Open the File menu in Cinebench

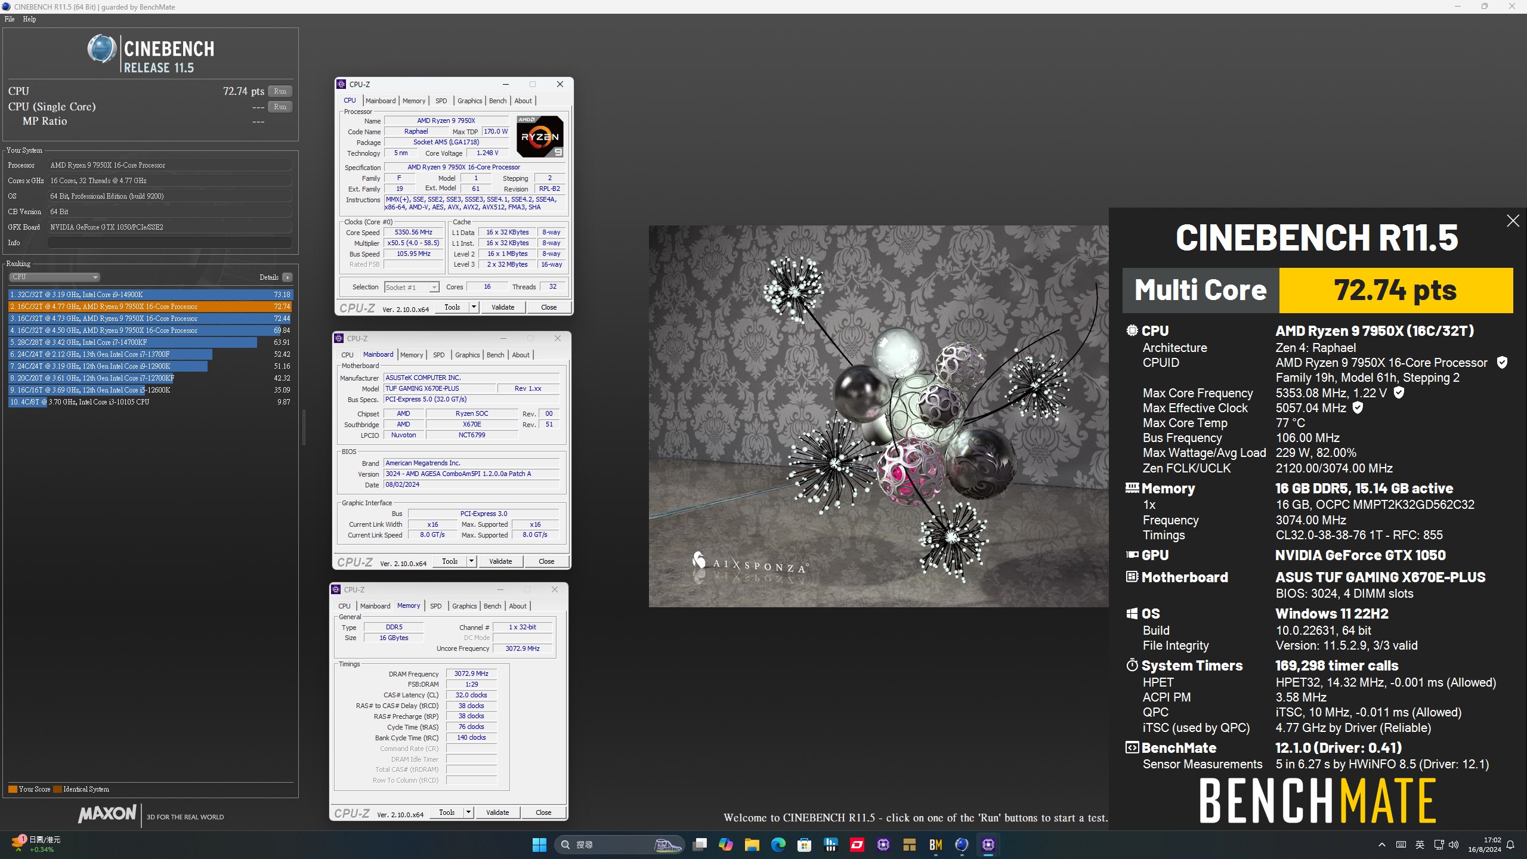10,19
